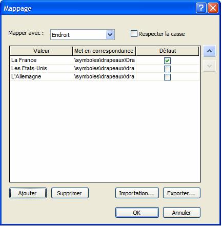Sort by the Valeur column header
Viewport: 222px width, 226px height.
(x=42, y=51)
